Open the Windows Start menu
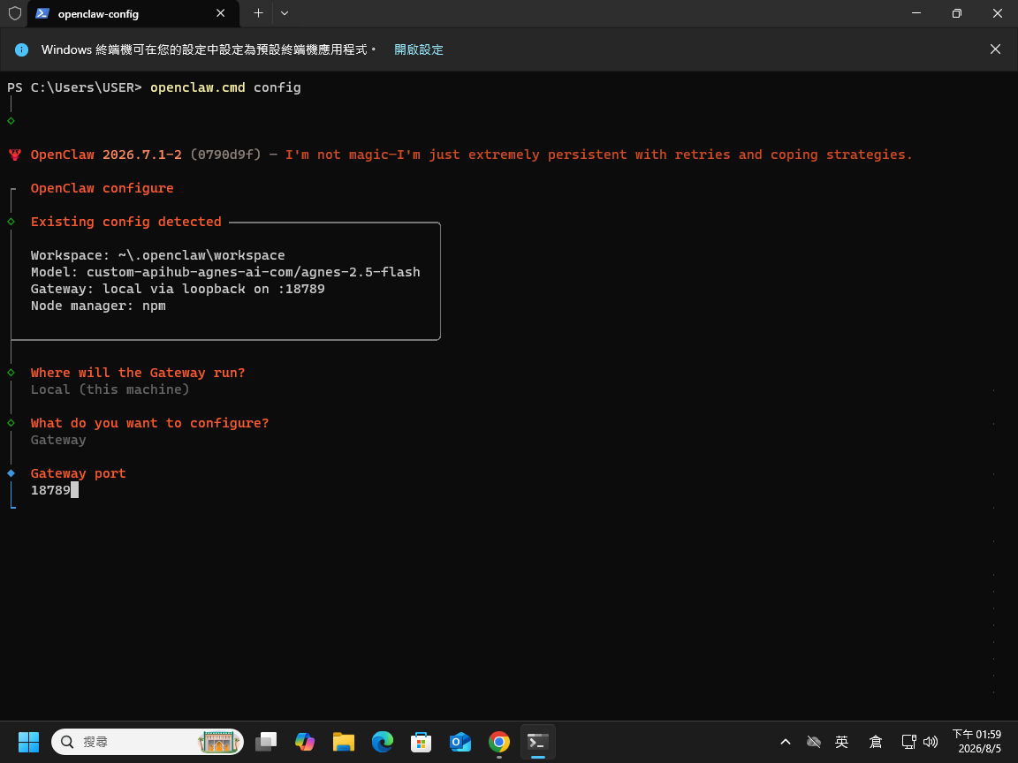The image size is (1018, 763). 28,742
